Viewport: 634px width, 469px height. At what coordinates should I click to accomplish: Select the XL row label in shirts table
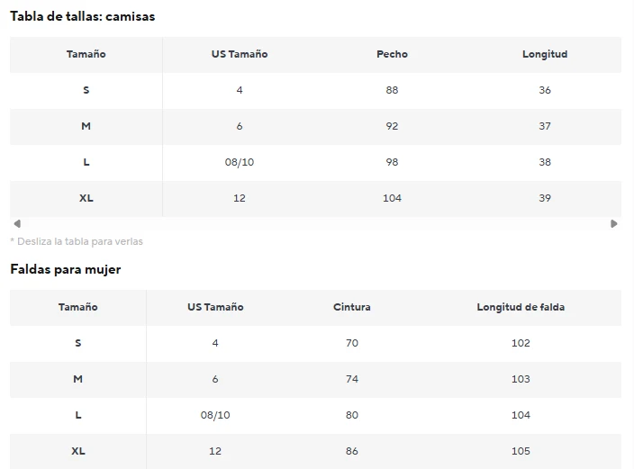tap(86, 198)
